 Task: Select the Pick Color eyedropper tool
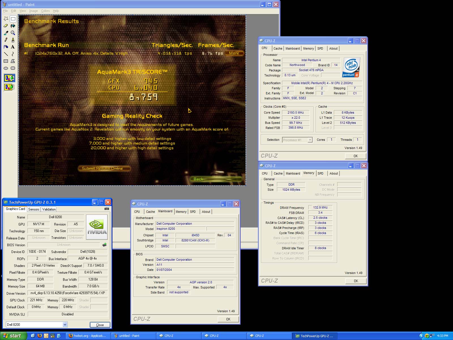pyautogui.click(x=6, y=33)
